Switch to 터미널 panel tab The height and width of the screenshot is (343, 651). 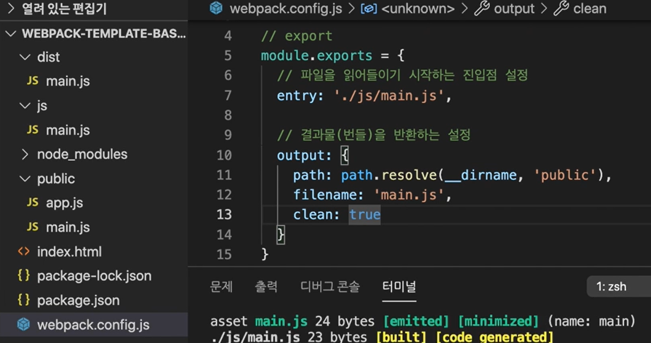click(399, 286)
